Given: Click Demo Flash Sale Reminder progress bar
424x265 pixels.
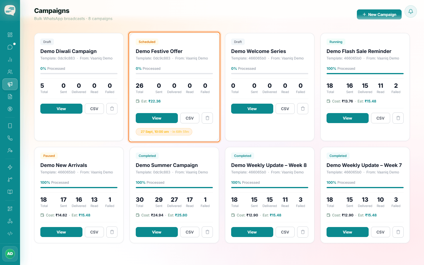Looking at the screenshot, I should pyautogui.click(x=365, y=74).
